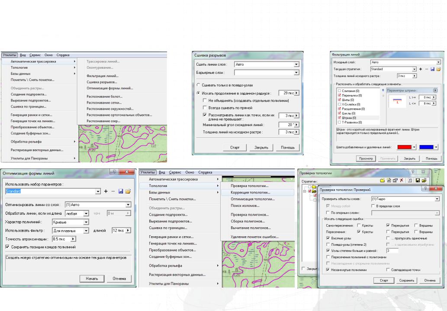Enable Псевдо-узлы (степени 2) checkbox
The width and height of the screenshot is (447, 311).
point(328,244)
